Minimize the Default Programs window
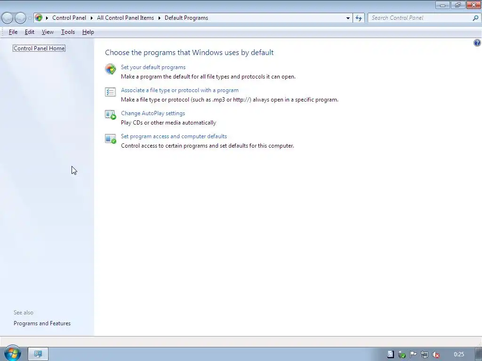 coord(442,5)
